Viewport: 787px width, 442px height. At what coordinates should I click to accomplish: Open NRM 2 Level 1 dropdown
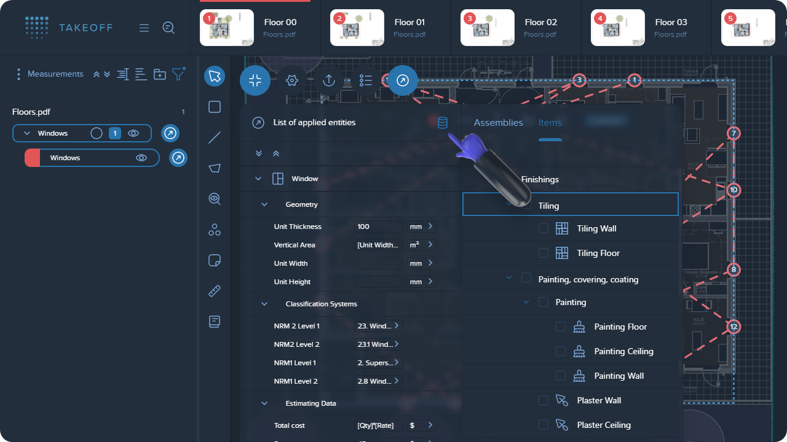click(379, 326)
